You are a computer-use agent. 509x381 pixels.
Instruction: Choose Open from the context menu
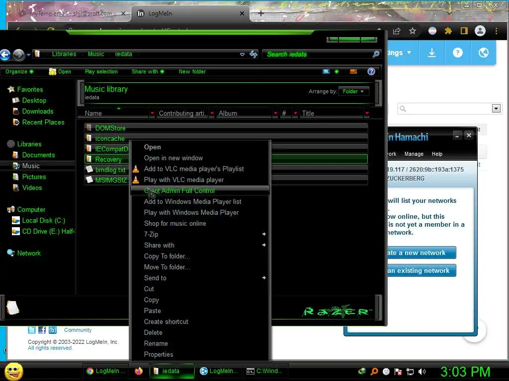tap(200, 147)
